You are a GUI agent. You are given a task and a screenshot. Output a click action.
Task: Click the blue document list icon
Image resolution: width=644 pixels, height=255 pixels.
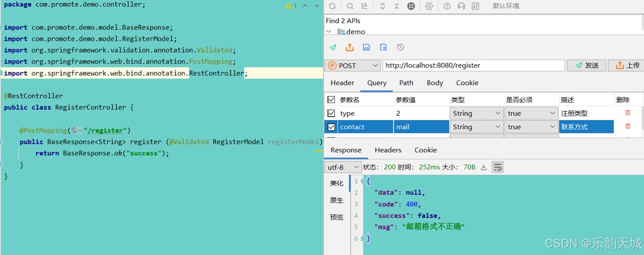[383, 47]
